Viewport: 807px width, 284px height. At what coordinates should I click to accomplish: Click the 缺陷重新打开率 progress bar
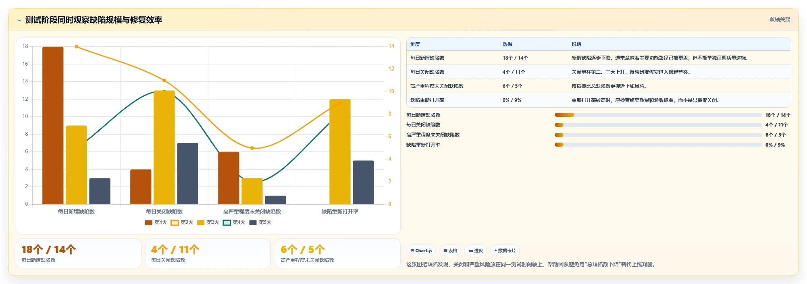[x=658, y=145]
